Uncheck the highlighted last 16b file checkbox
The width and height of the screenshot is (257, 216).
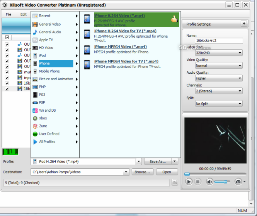7,89
